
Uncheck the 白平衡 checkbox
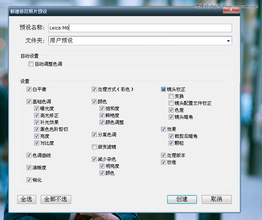(29, 89)
